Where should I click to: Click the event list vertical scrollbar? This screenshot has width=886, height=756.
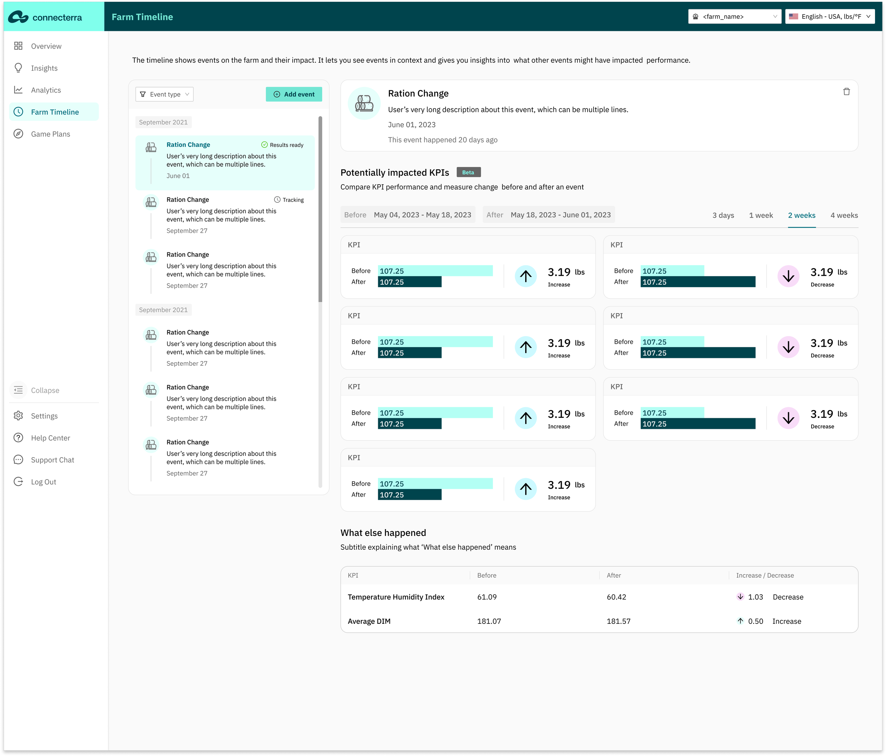tap(320, 209)
